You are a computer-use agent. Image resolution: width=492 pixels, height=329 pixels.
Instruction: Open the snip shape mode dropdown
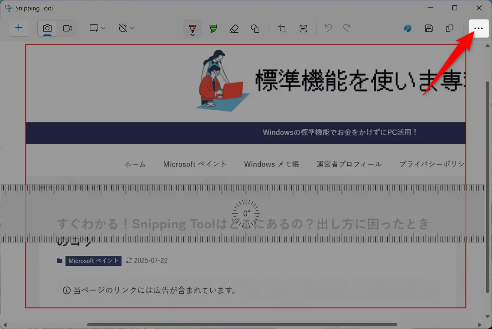97,28
